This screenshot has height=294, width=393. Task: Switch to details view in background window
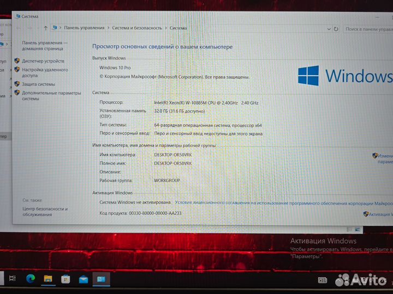[349, 229]
